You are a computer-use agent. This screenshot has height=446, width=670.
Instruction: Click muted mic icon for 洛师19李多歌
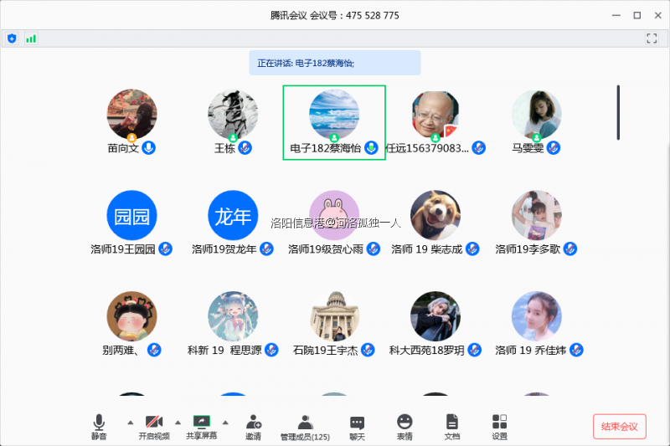tap(570, 249)
